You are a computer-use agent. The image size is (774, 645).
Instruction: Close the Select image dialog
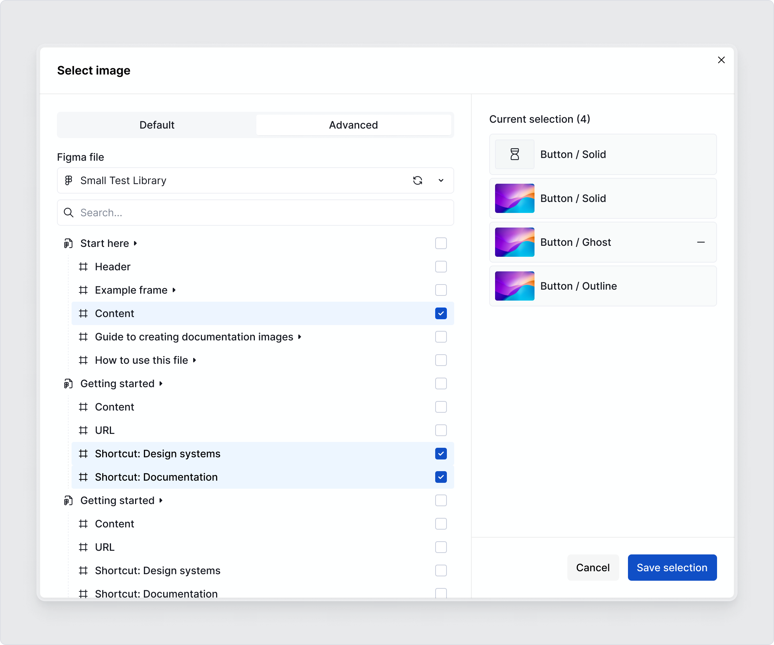(x=721, y=60)
